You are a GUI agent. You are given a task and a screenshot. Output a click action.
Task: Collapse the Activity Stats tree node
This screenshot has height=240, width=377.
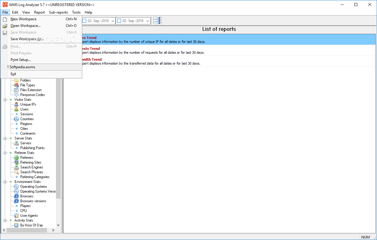(5, 220)
